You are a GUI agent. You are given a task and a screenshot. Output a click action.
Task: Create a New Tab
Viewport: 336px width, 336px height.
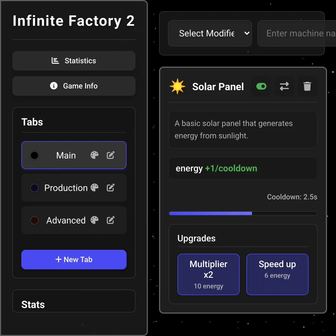(x=74, y=260)
